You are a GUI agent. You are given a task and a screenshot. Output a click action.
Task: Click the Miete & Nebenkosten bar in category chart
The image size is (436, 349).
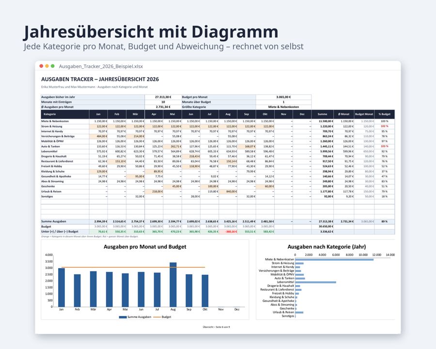point(334,259)
